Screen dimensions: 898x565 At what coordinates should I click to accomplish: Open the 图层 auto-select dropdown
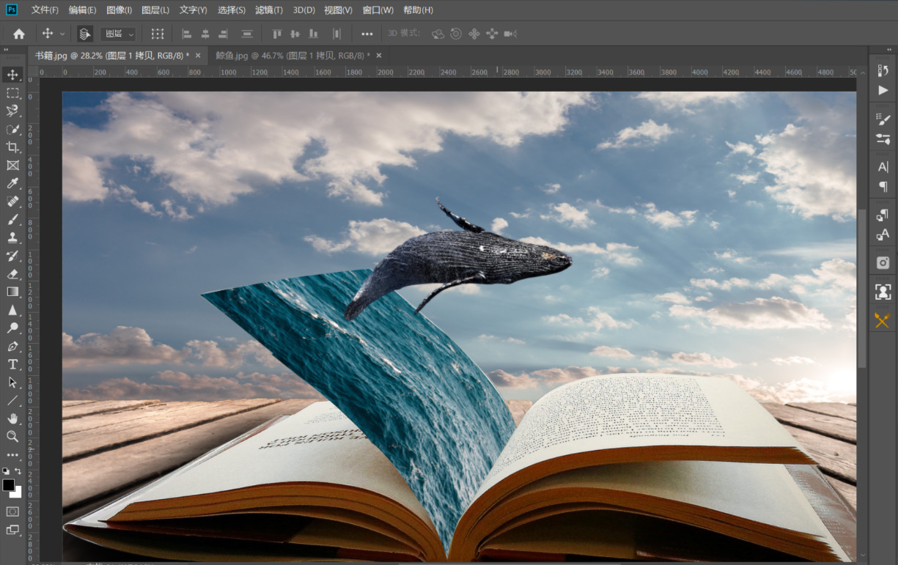pyautogui.click(x=119, y=34)
